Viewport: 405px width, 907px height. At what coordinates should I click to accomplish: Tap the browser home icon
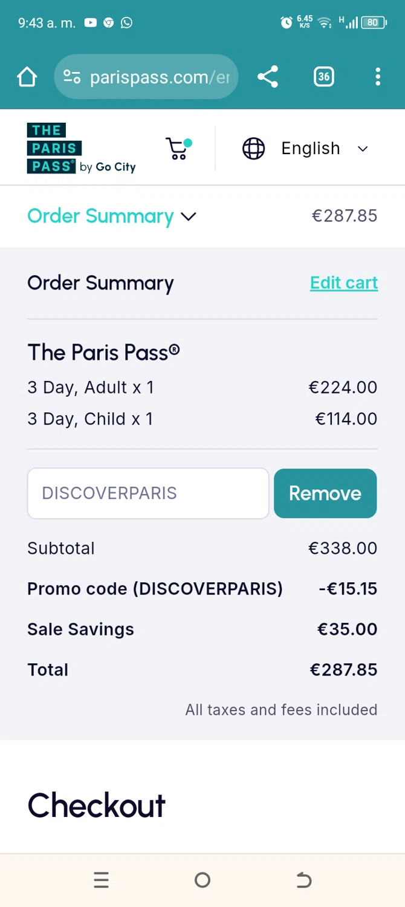[x=27, y=77]
